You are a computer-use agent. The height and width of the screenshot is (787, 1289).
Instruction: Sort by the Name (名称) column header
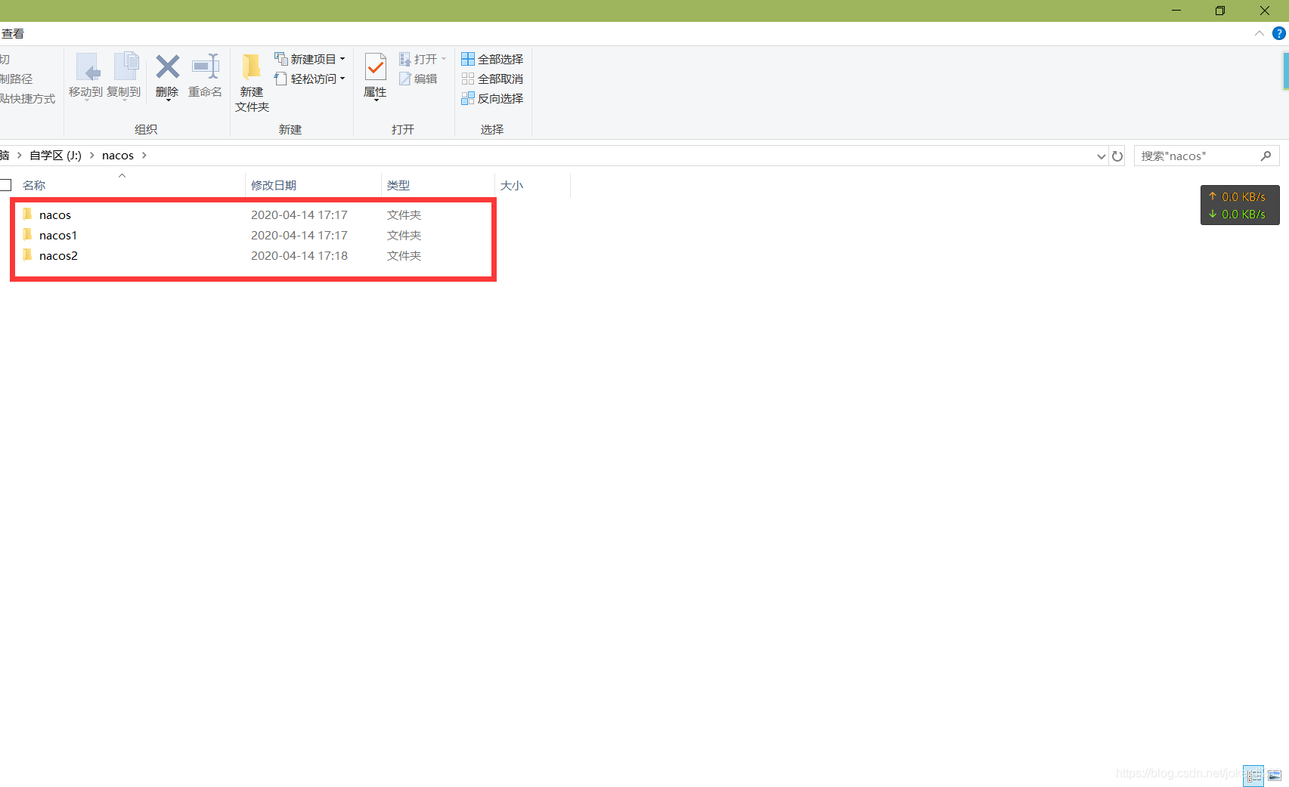34,185
